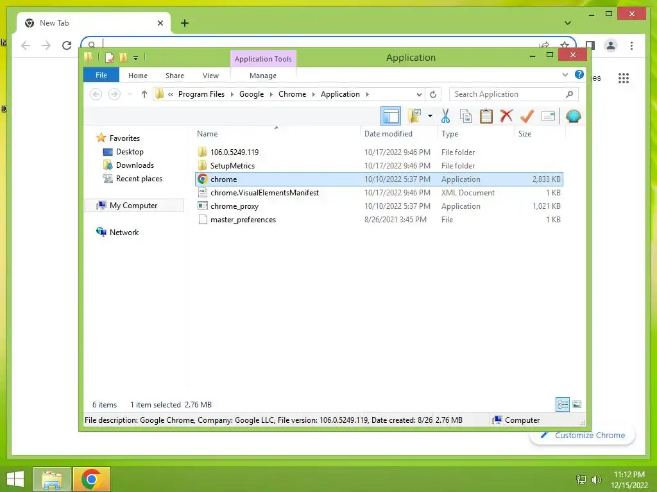Viewport: 657px width, 492px height.
Task: Open the Quick Access Toolbar customize dropdown
Action: click(136, 58)
